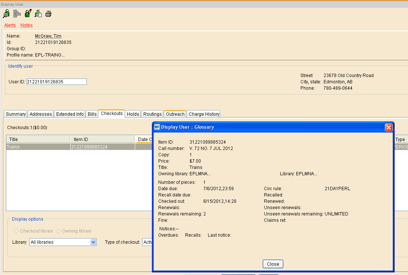Screen dimensions: 408x275
Task: Click the profile name EPL-TRAING... text
Action: 50,55
